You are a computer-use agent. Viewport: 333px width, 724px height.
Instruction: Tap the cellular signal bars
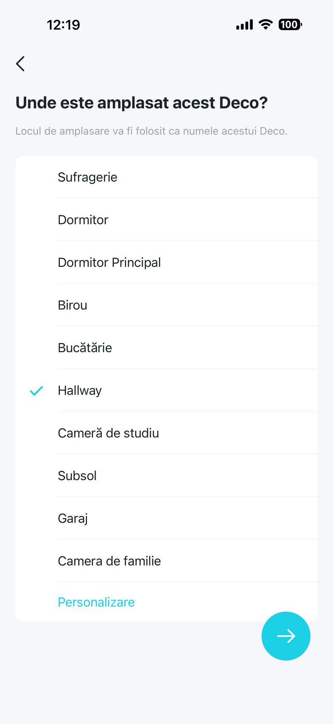(x=244, y=25)
